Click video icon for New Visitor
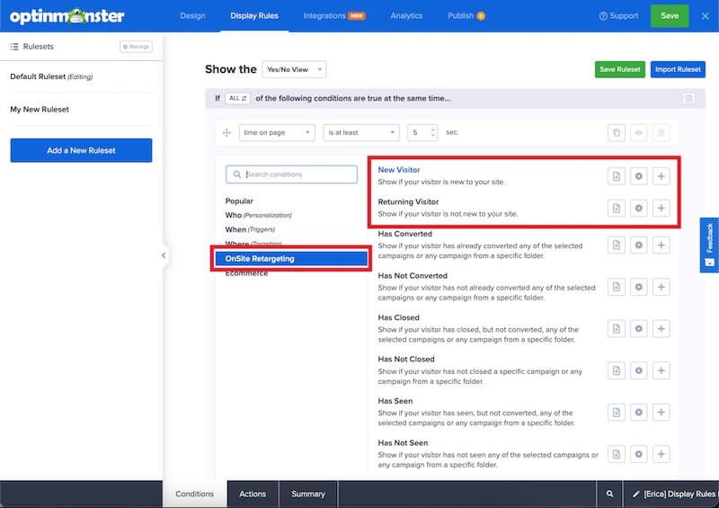This screenshot has height=508, width=719. coord(639,176)
